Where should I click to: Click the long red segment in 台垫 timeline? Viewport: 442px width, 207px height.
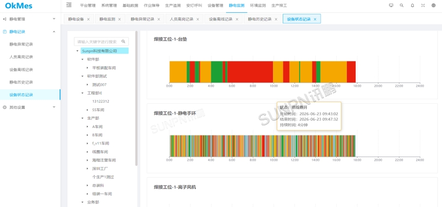coord(250,71)
